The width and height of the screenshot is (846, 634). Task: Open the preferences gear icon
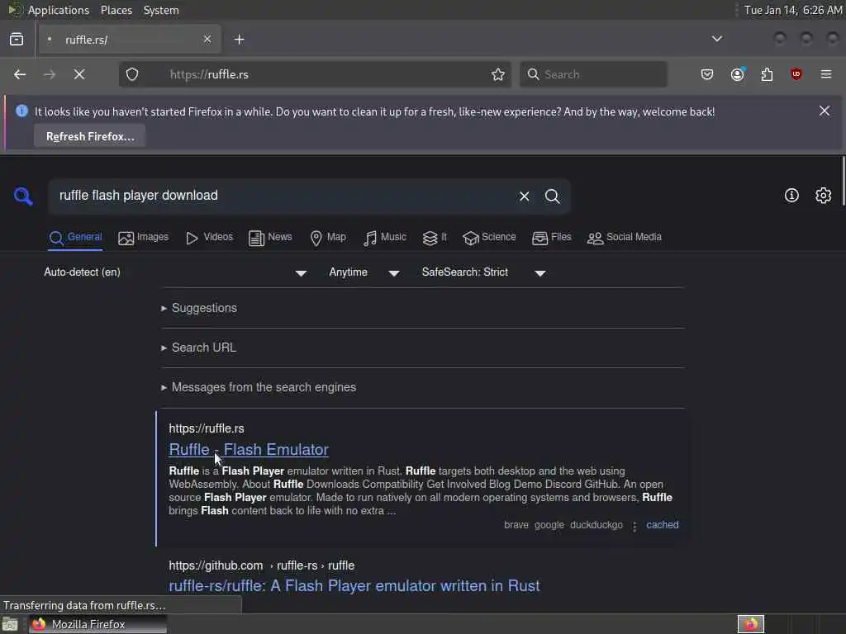824,195
